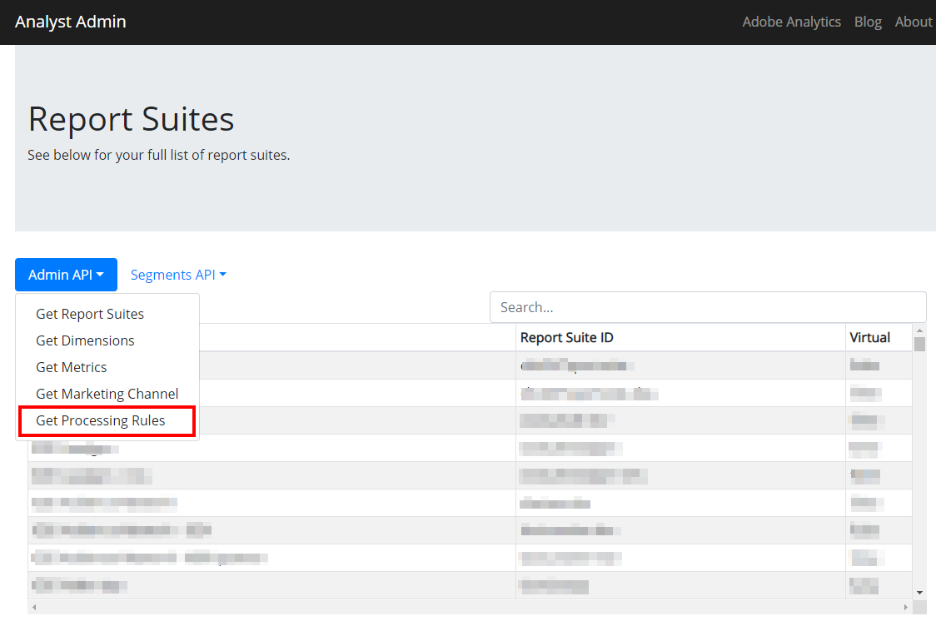Open the About page
The height and width of the screenshot is (621, 936).
pyautogui.click(x=913, y=22)
